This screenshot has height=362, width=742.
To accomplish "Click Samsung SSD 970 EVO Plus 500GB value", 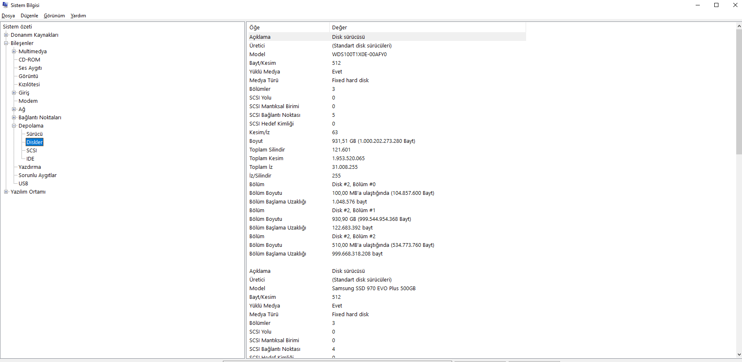I will click(x=374, y=289).
